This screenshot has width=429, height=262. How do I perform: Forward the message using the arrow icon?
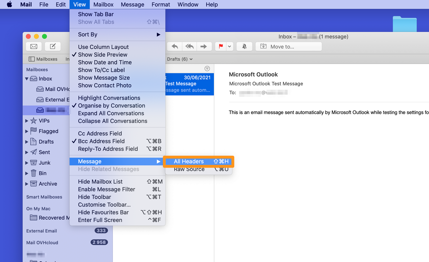coord(204,46)
